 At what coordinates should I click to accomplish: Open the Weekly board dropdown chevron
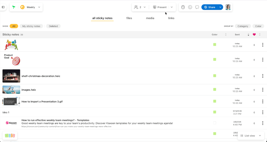pyautogui.click(x=39, y=7)
